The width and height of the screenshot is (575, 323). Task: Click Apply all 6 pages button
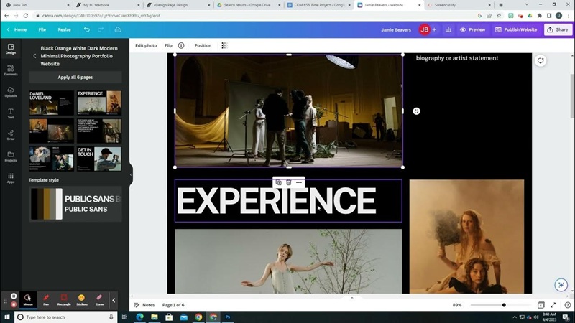(75, 78)
